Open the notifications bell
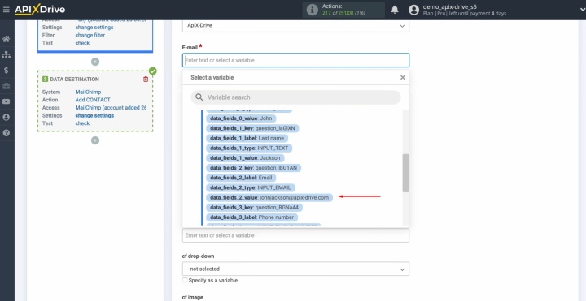 click(x=395, y=10)
